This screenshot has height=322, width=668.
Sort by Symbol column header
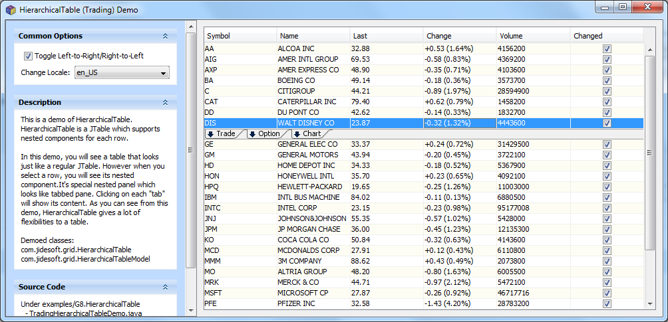coord(240,36)
